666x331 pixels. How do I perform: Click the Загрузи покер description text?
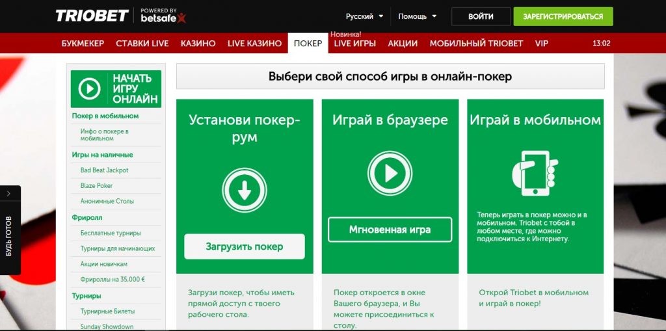pyautogui.click(x=241, y=304)
